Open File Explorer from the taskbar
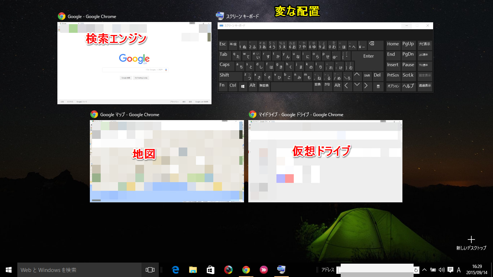Viewport: 493px width, 277px height. tap(193, 270)
